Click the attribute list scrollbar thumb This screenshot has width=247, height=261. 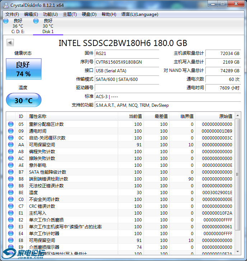[x=238, y=174]
